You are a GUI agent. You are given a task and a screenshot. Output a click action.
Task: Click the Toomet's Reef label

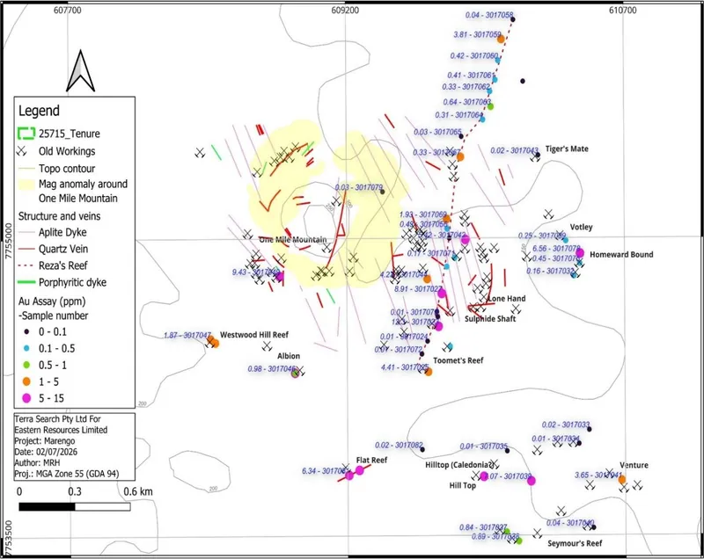[458, 360]
